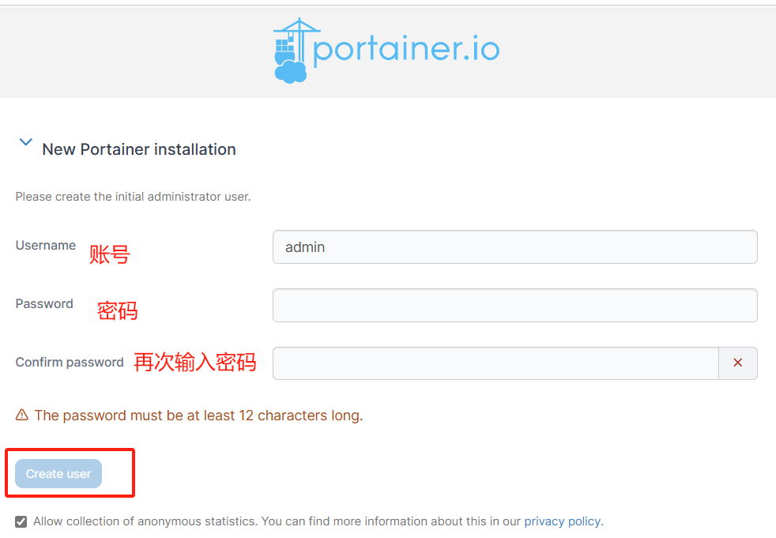Focus the Password input field

(514, 306)
